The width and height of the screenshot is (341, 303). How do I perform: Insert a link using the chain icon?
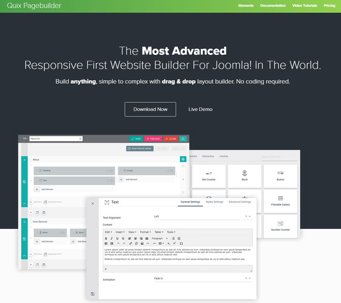click(131, 243)
